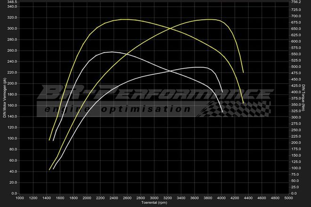This screenshot has width=311, height=207.
Task: Click the "Toerental (rpm)" x-axis title
Action: (x=154, y=204)
